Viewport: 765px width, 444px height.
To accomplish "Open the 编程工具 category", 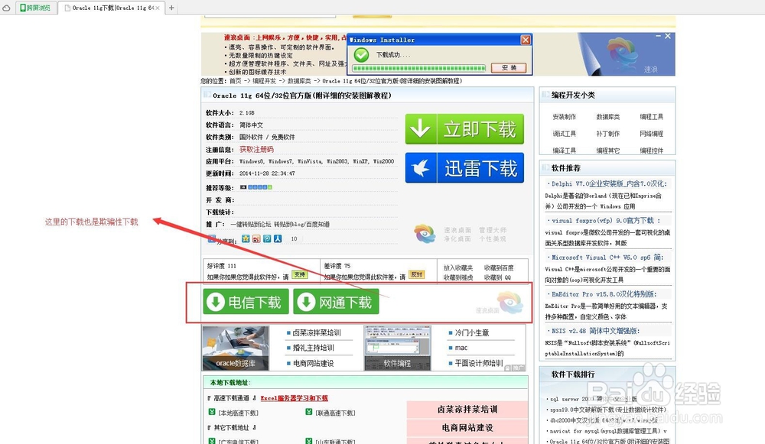I will [651, 117].
